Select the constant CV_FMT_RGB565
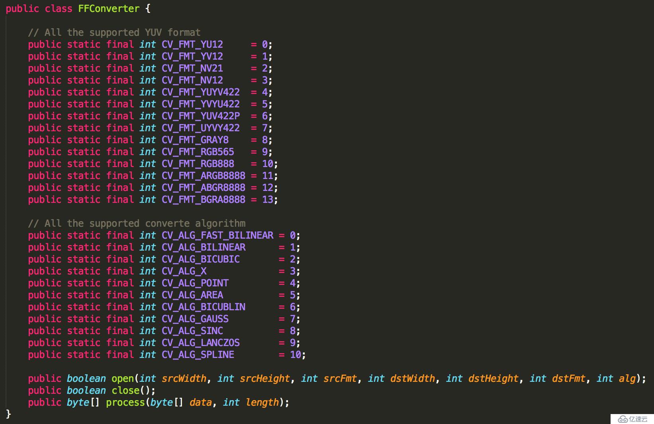This screenshot has width=654, height=424. (198, 152)
